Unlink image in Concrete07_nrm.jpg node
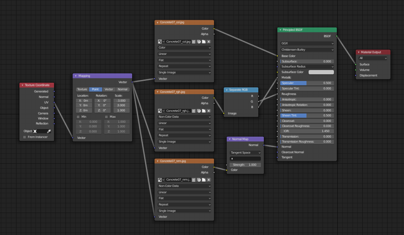Viewport: 404px width, 235px height. [x=209, y=180]
